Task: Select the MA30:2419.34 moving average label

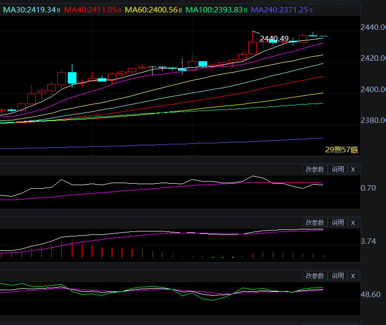Action: [x=29, y=10]
